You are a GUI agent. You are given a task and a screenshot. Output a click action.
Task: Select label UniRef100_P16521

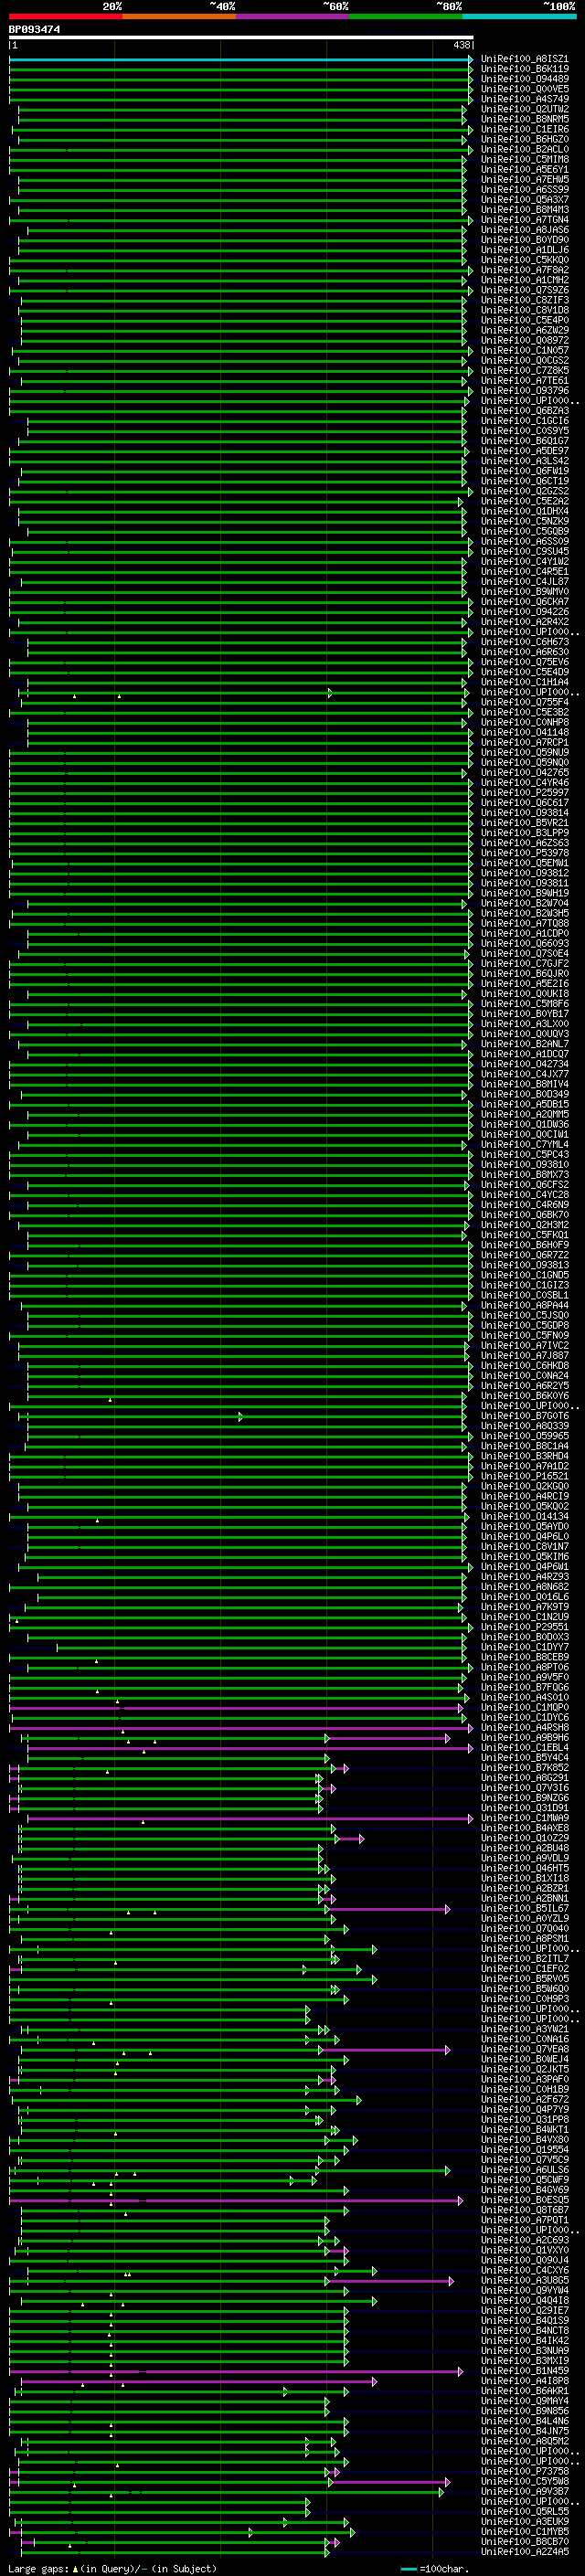point(525,1476)
